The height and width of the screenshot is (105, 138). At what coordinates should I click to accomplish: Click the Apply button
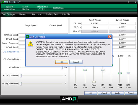coord(118,93)
